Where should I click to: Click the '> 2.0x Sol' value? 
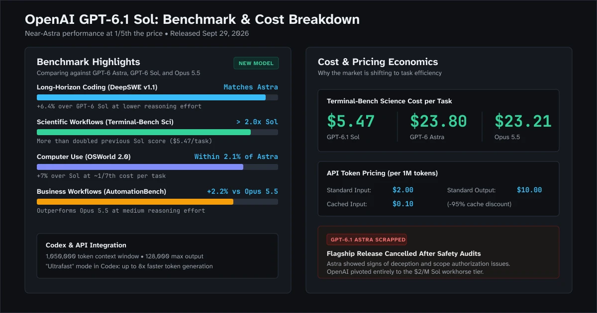[x=257, y=122]
